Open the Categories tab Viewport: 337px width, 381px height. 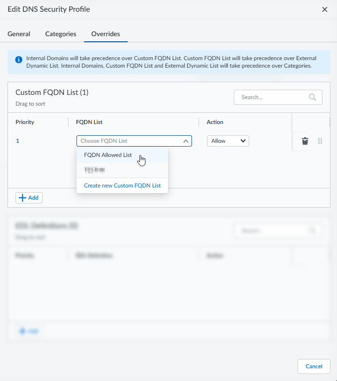pos(61,34)
